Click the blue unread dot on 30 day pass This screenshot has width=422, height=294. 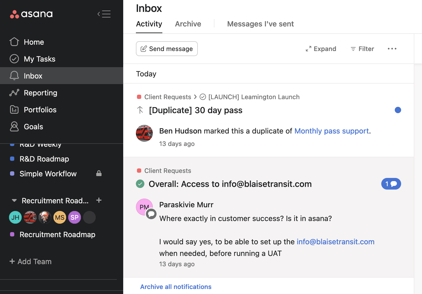click(x=398, y=110)
